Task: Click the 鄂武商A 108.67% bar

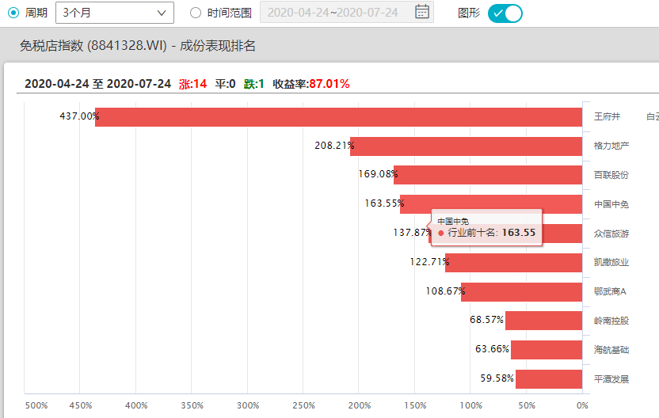Action: (x=521, y=291)
